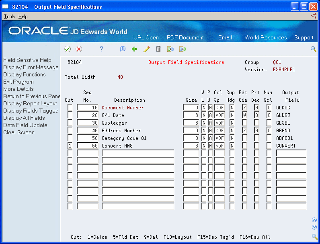This screenshot has width=320, height=244.
Task: Click PW field for Convert AN8 row
Action: point(210,146)
